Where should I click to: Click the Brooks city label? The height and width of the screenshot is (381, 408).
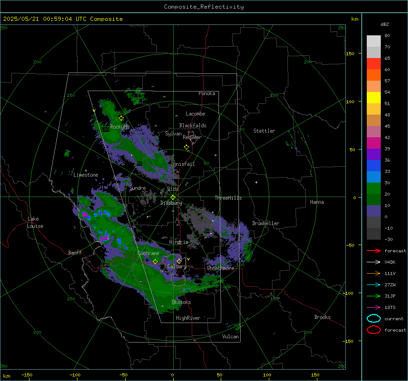pos(322,317)
